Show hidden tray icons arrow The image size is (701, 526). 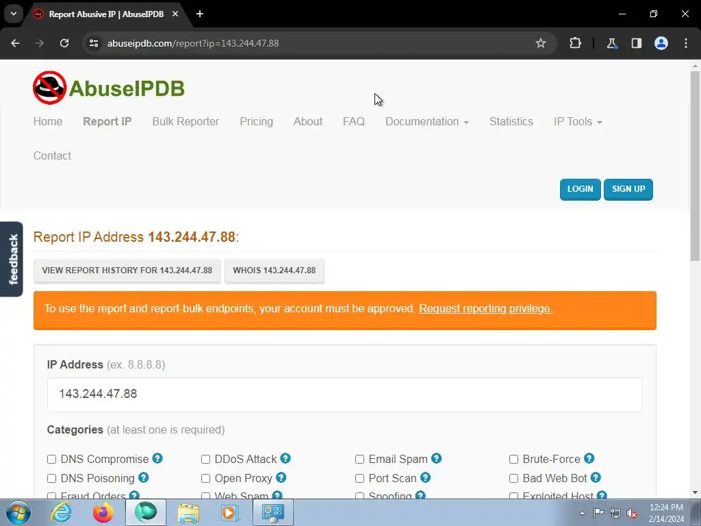coord(582,513)
